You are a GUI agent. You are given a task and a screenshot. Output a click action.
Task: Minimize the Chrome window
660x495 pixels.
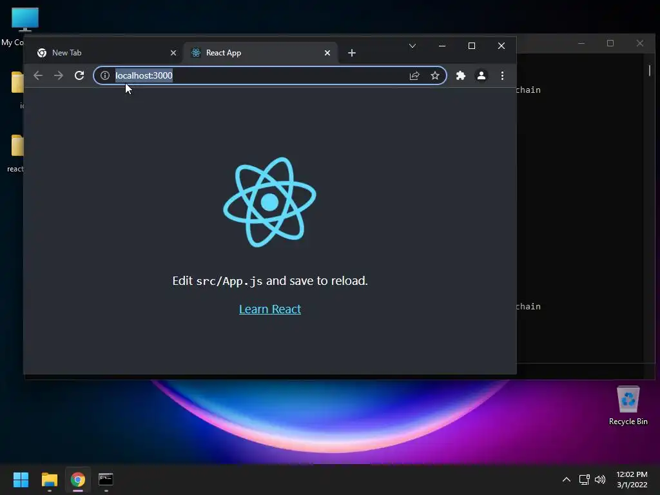pyautogui.click(x=442, y=46)
